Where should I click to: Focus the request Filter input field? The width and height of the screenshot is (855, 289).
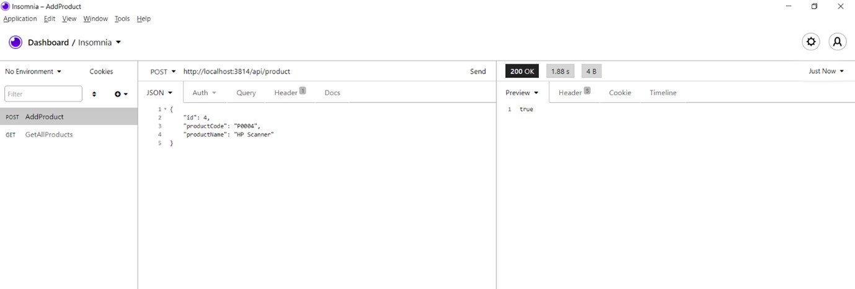point(43,94)
